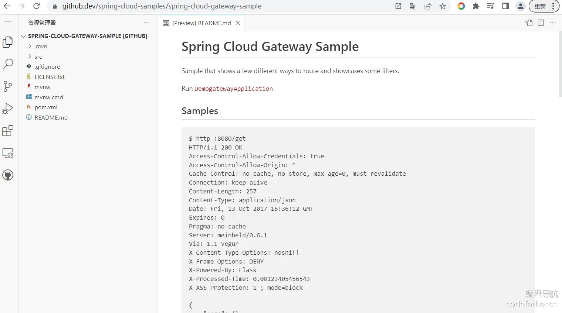Click the 'Server: meinheld/0.6.1' line
The height and width of the screenshot is (313, 562).
click(x=228, y=235)
